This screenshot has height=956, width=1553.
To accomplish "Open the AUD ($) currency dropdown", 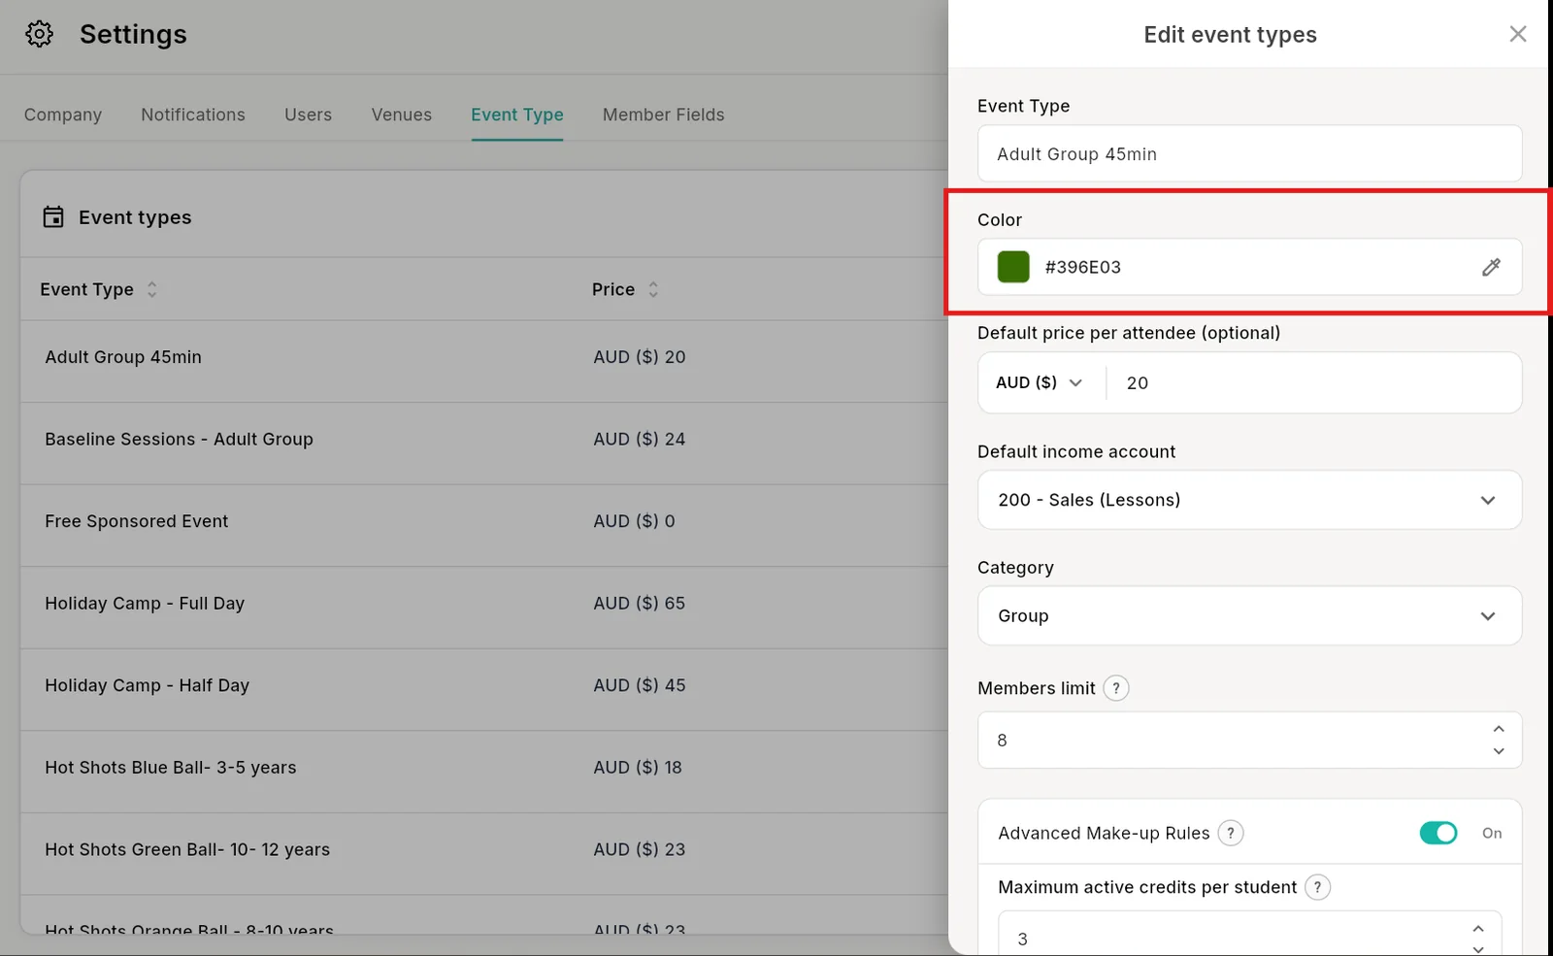I will point(1040,382).
